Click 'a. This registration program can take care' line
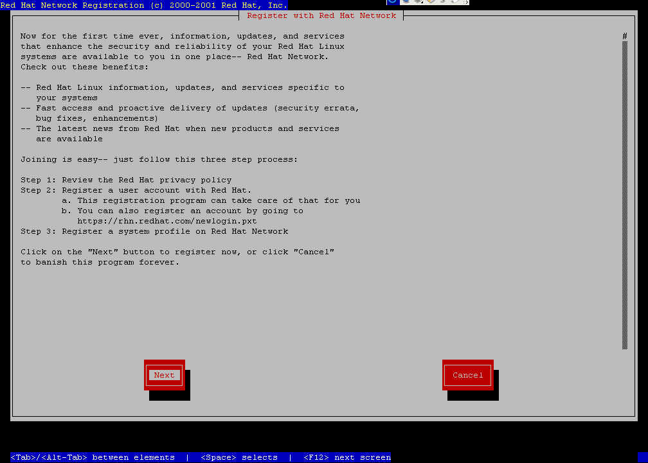 pos(211,200)
